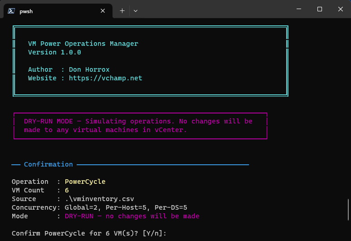Open a new terminal tab with plus button

click(122, 11)
